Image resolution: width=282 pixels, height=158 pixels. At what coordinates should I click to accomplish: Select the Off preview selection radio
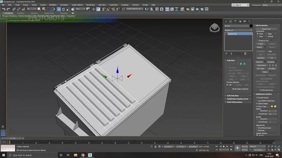(x=227, y=85)
